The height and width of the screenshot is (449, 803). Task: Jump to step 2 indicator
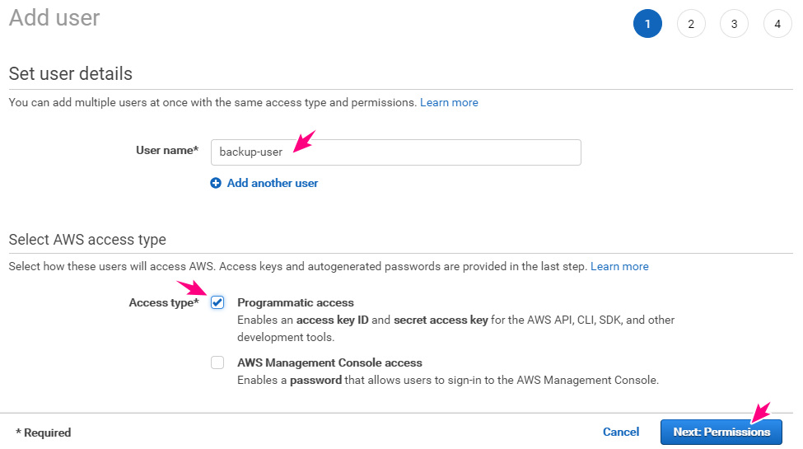691,24
